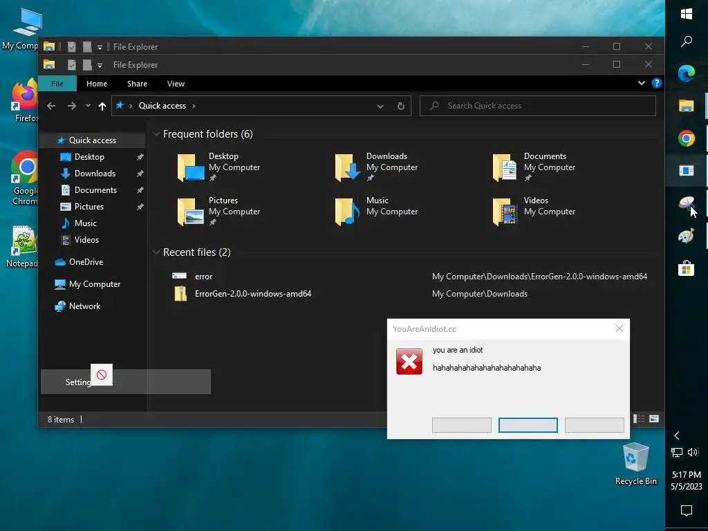The width and height of the screenshot is (708, 531).
Task: Open Customize Quick Access Toolbar dropdown
Action: (x=100, y=66)
